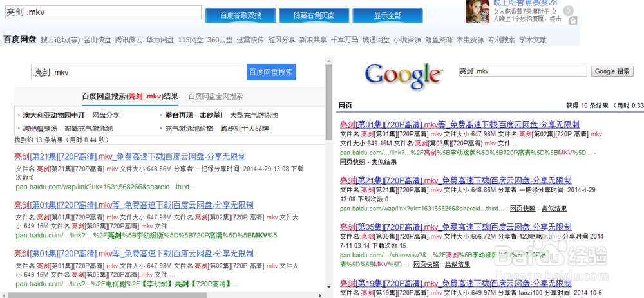This screenshot has width=644, height=298.
Task: Switch to the 城通网盘 source
Action: (376, 40)
